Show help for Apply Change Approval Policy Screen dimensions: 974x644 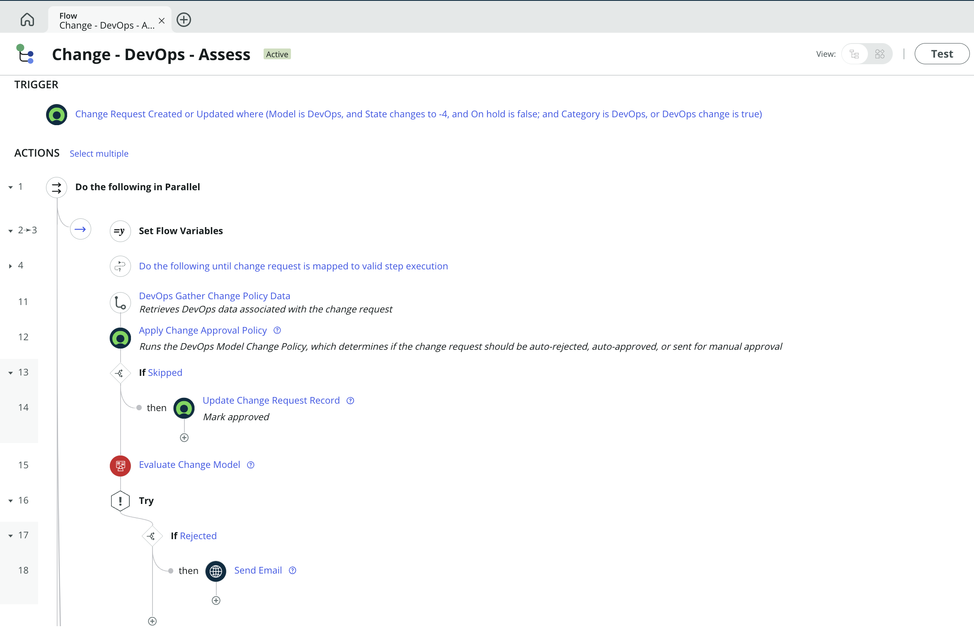(277, 330)
